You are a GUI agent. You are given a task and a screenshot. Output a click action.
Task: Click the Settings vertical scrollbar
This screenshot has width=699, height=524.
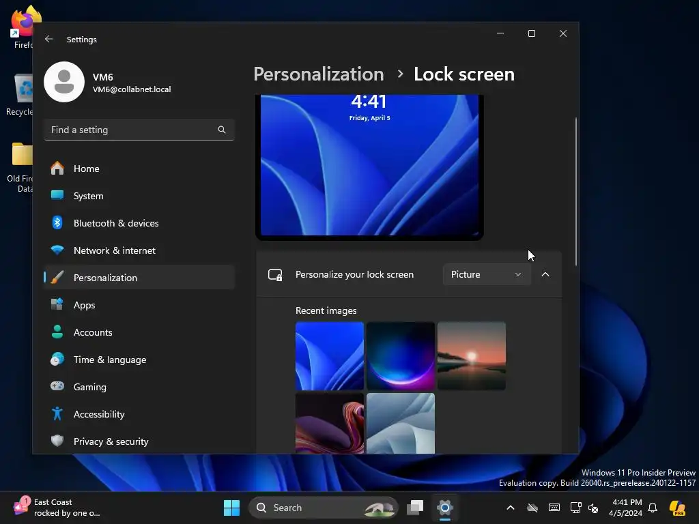click(576, 192)
